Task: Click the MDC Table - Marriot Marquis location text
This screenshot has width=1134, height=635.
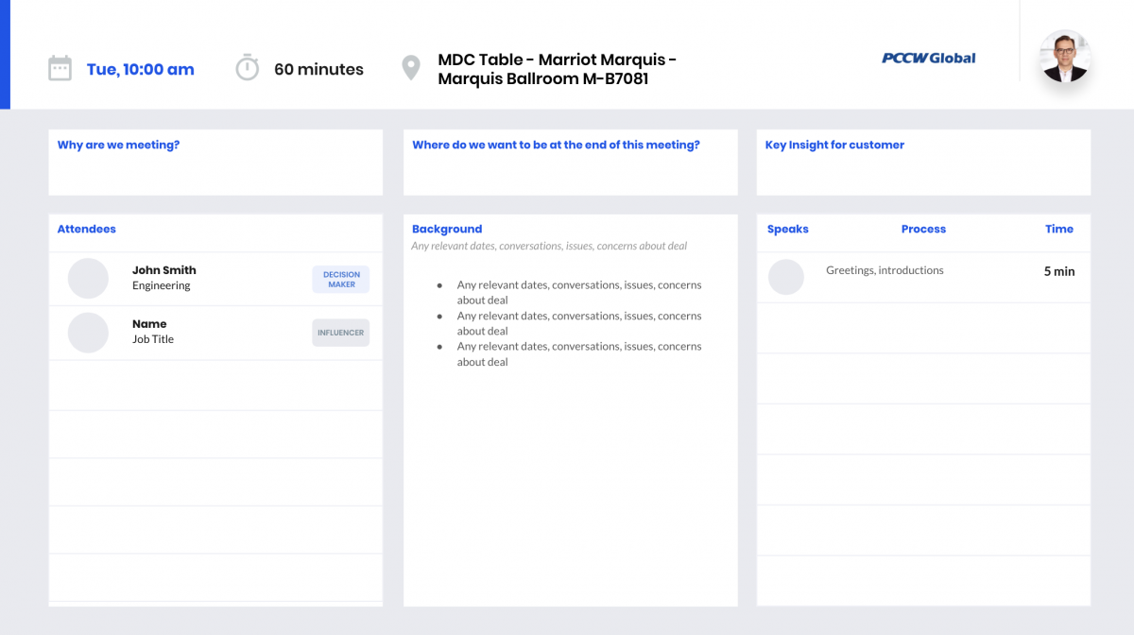Action: click(557, 69)
